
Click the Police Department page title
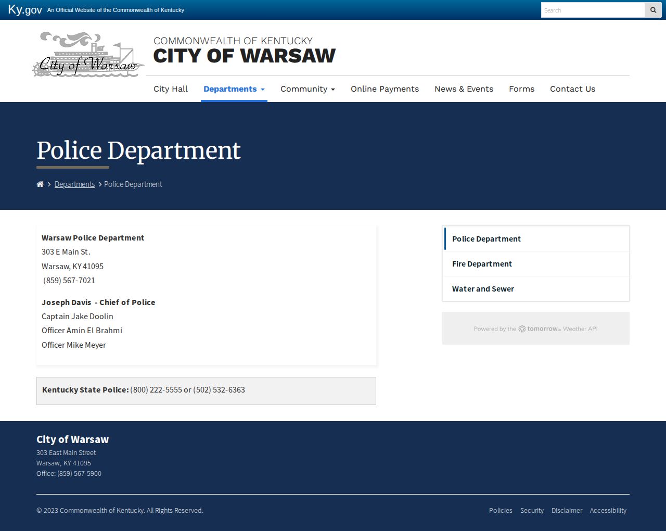[138, 151]
